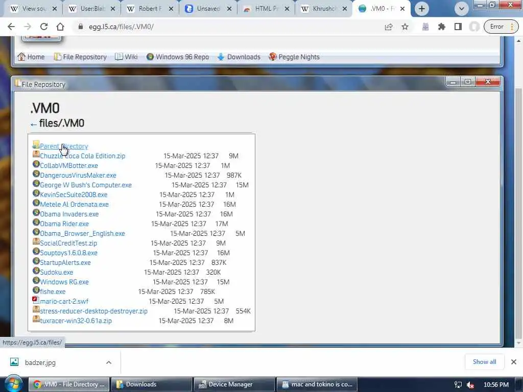
Task: Click the archive icon beside SocialCreditTest.zip
Action: pyautogui.click(x=36, y=241)
